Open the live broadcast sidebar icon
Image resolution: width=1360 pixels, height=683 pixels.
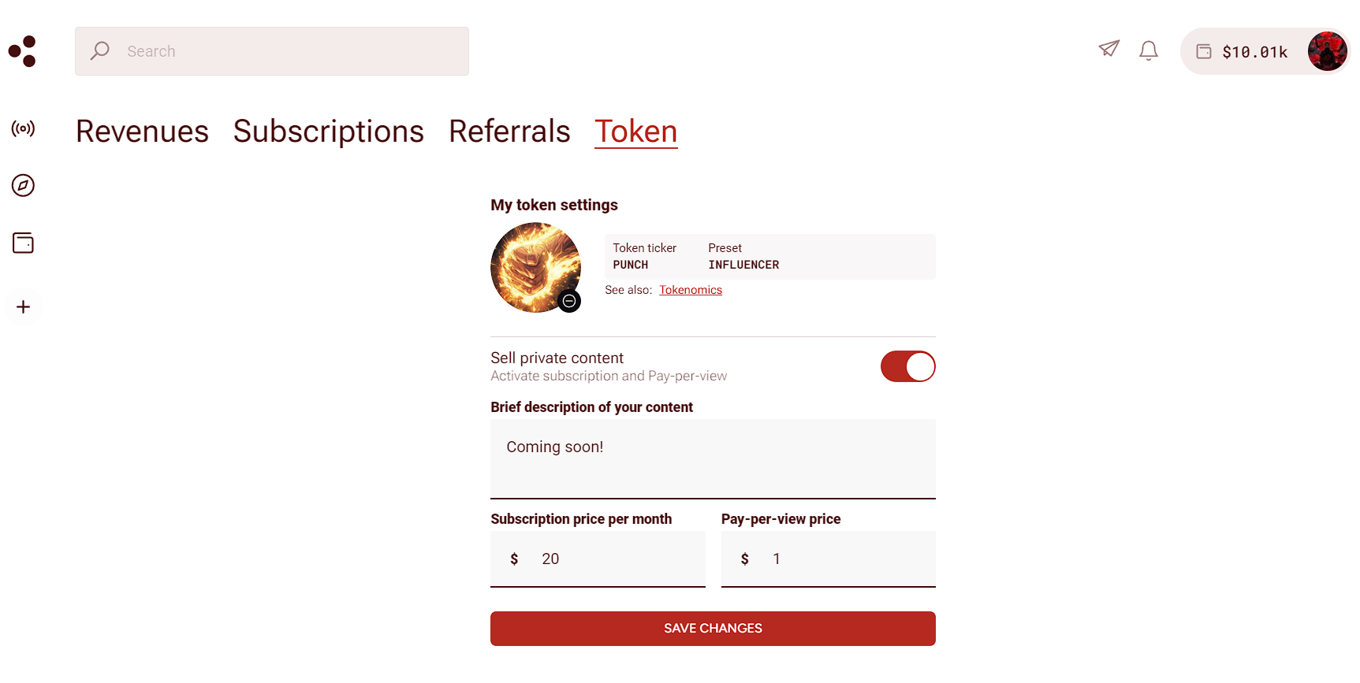pos(23,128)
